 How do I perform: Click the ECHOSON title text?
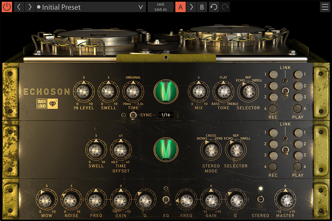point(47,92)
